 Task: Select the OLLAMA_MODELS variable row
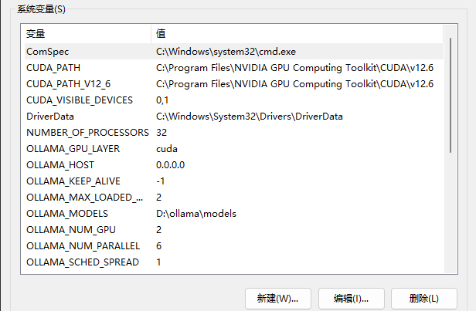click(233, 214)
